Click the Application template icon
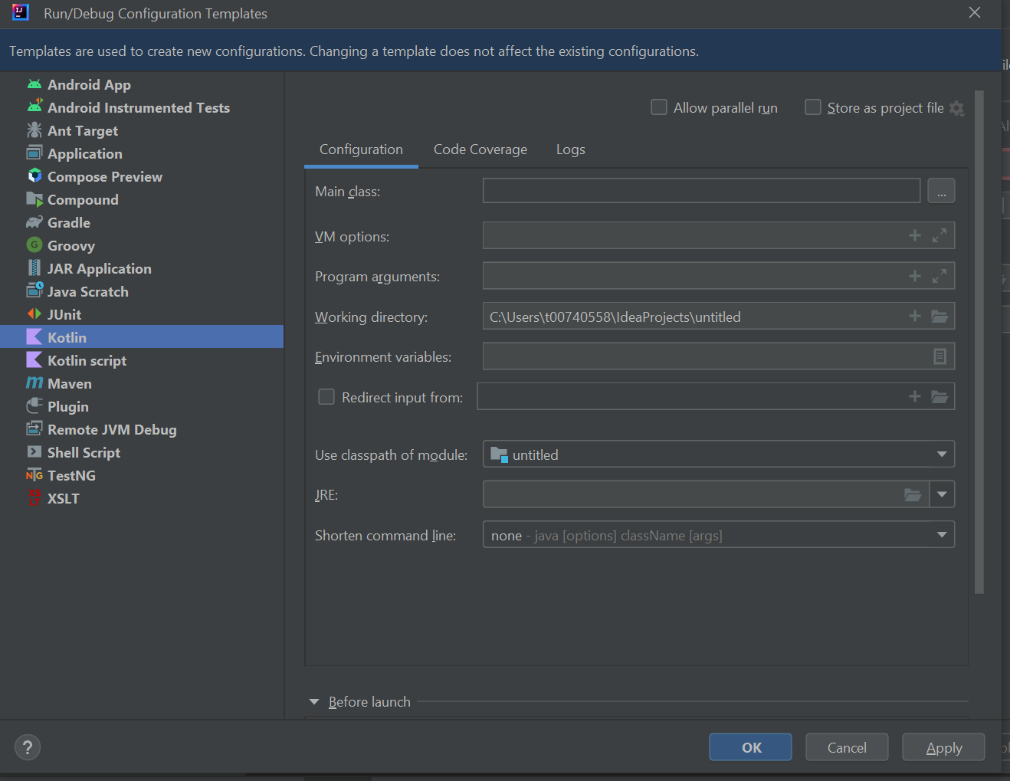Viewport: 1010px width, 781px height. point(34,153)
